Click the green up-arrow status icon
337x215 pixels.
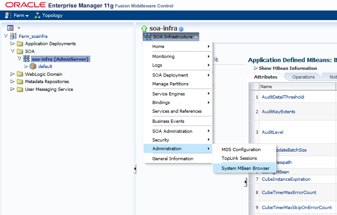144,28
